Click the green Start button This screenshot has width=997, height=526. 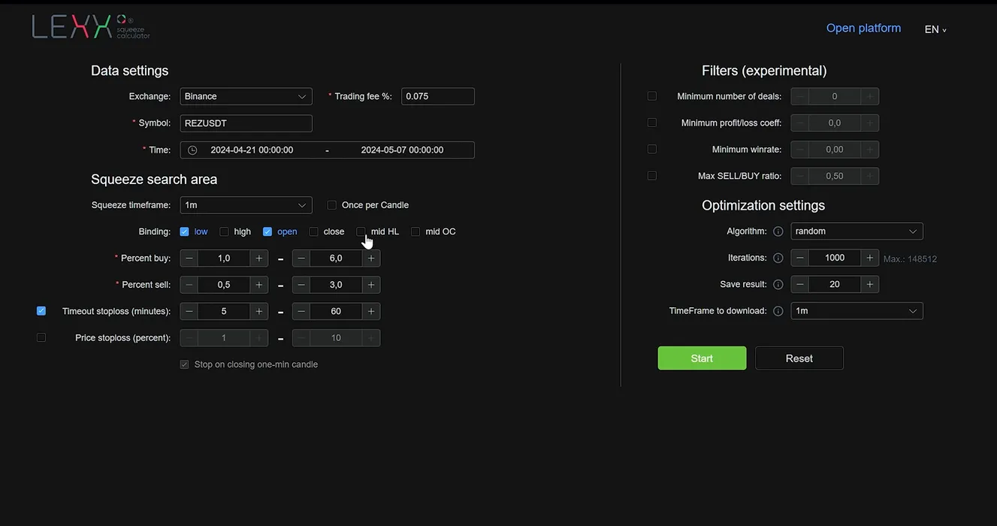(x=702, y=358)
